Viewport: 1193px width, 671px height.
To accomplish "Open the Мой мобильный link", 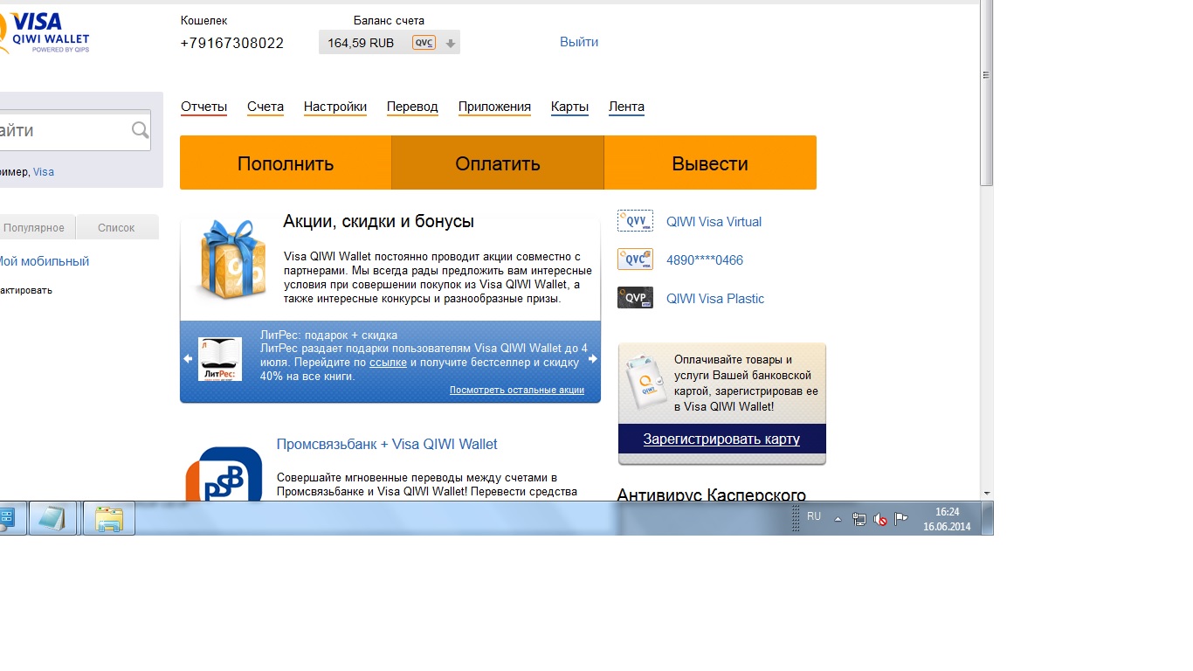I will [44, 261].
